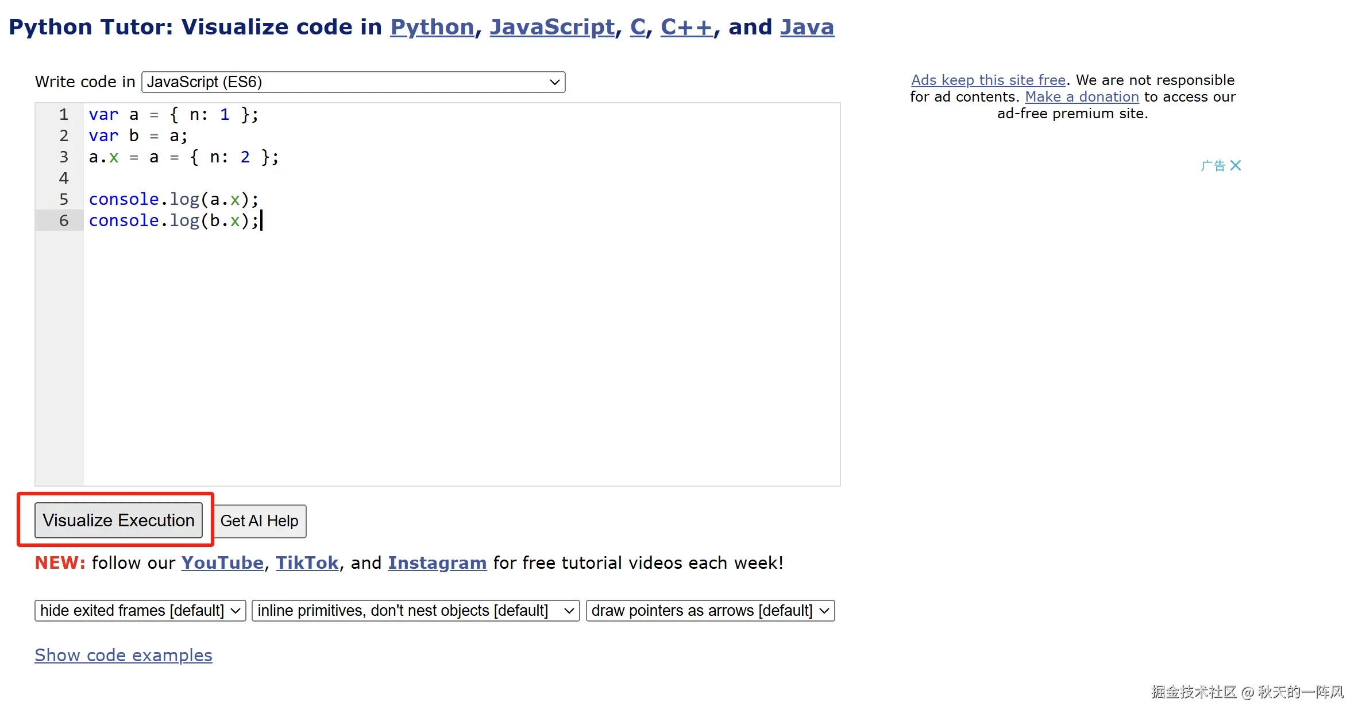
Task: Click the 广告 ad label icon
Action: [x=1213, y=166]
